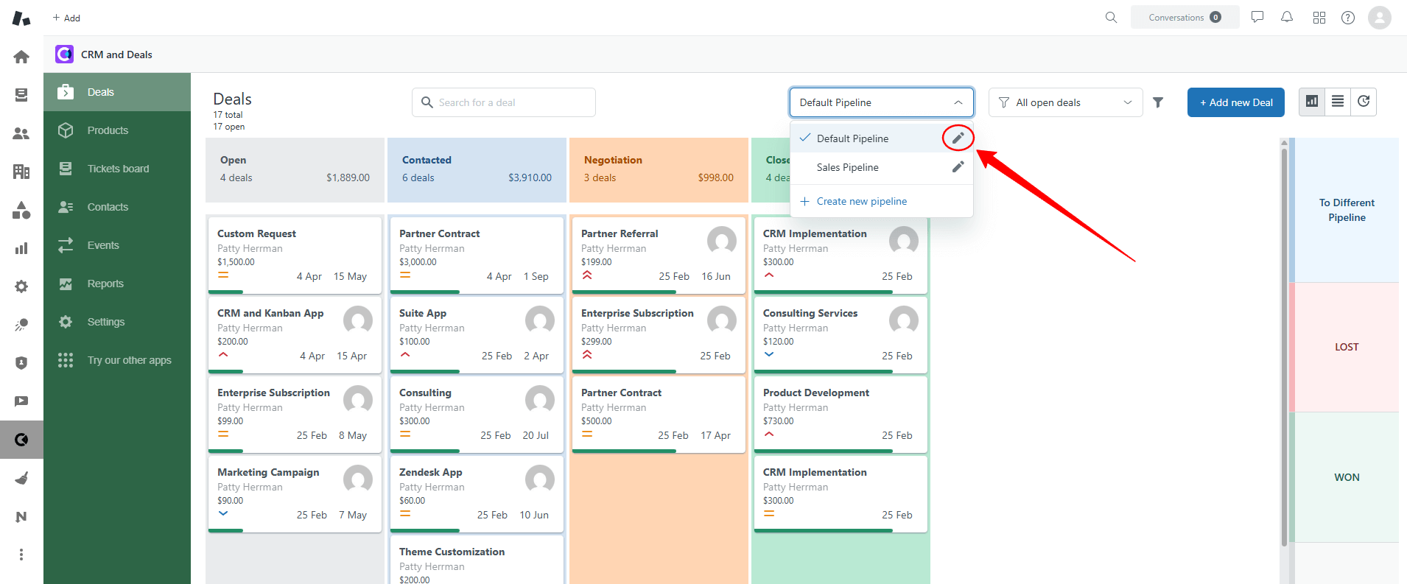Switch to list view layout
1407x584 pixels.
point(1338,102)
